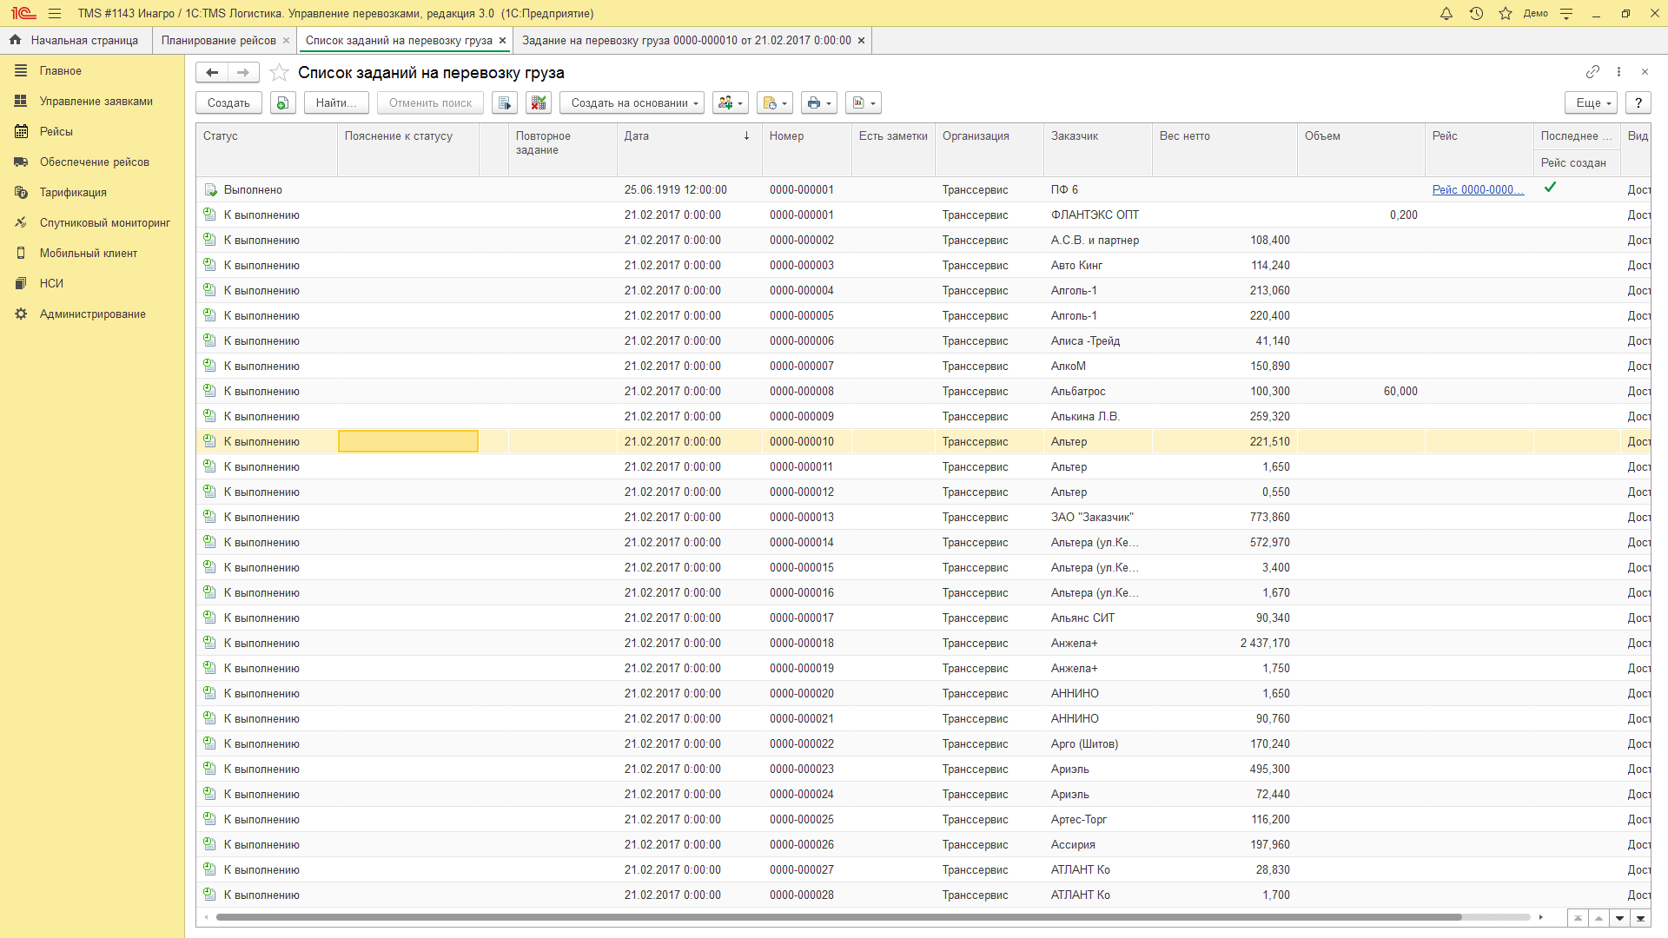Go back with the left arrow button
1668x938 pixels.
pyautogui.click(x=211, y=72)
